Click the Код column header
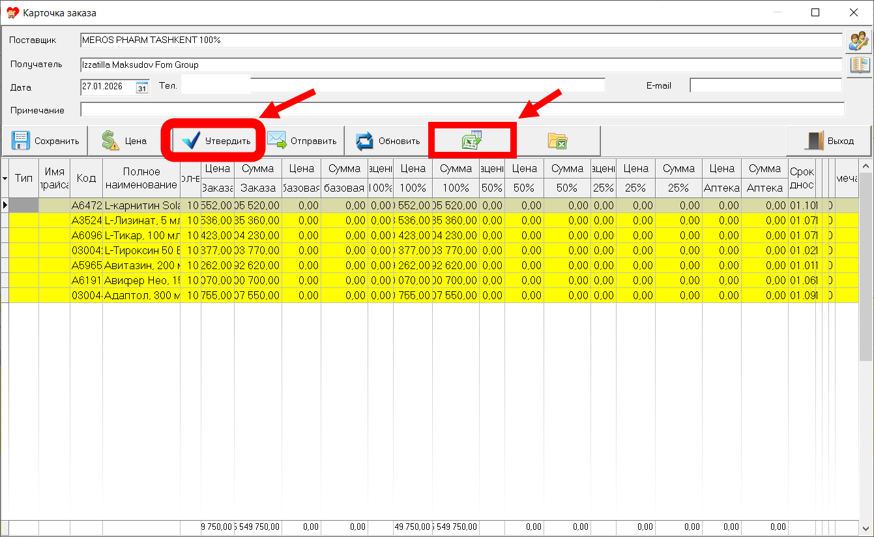The width and height of the screenshot is (874, 537). [86, 178]
